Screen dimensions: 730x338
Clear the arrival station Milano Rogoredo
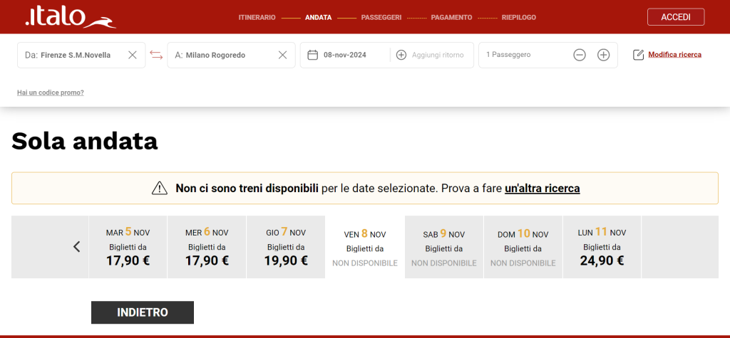282,55
